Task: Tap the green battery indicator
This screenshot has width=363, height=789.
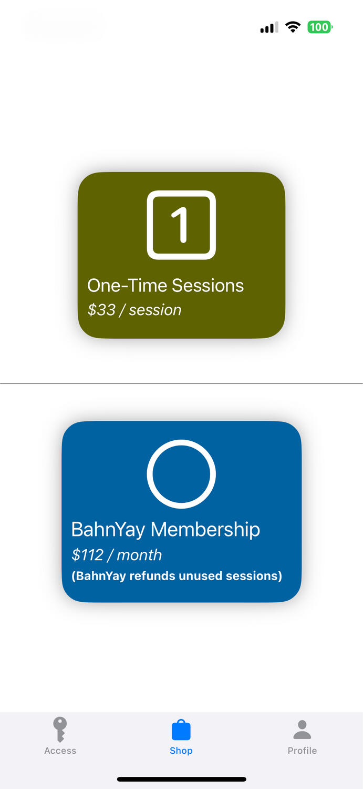Action: (319, 27)
